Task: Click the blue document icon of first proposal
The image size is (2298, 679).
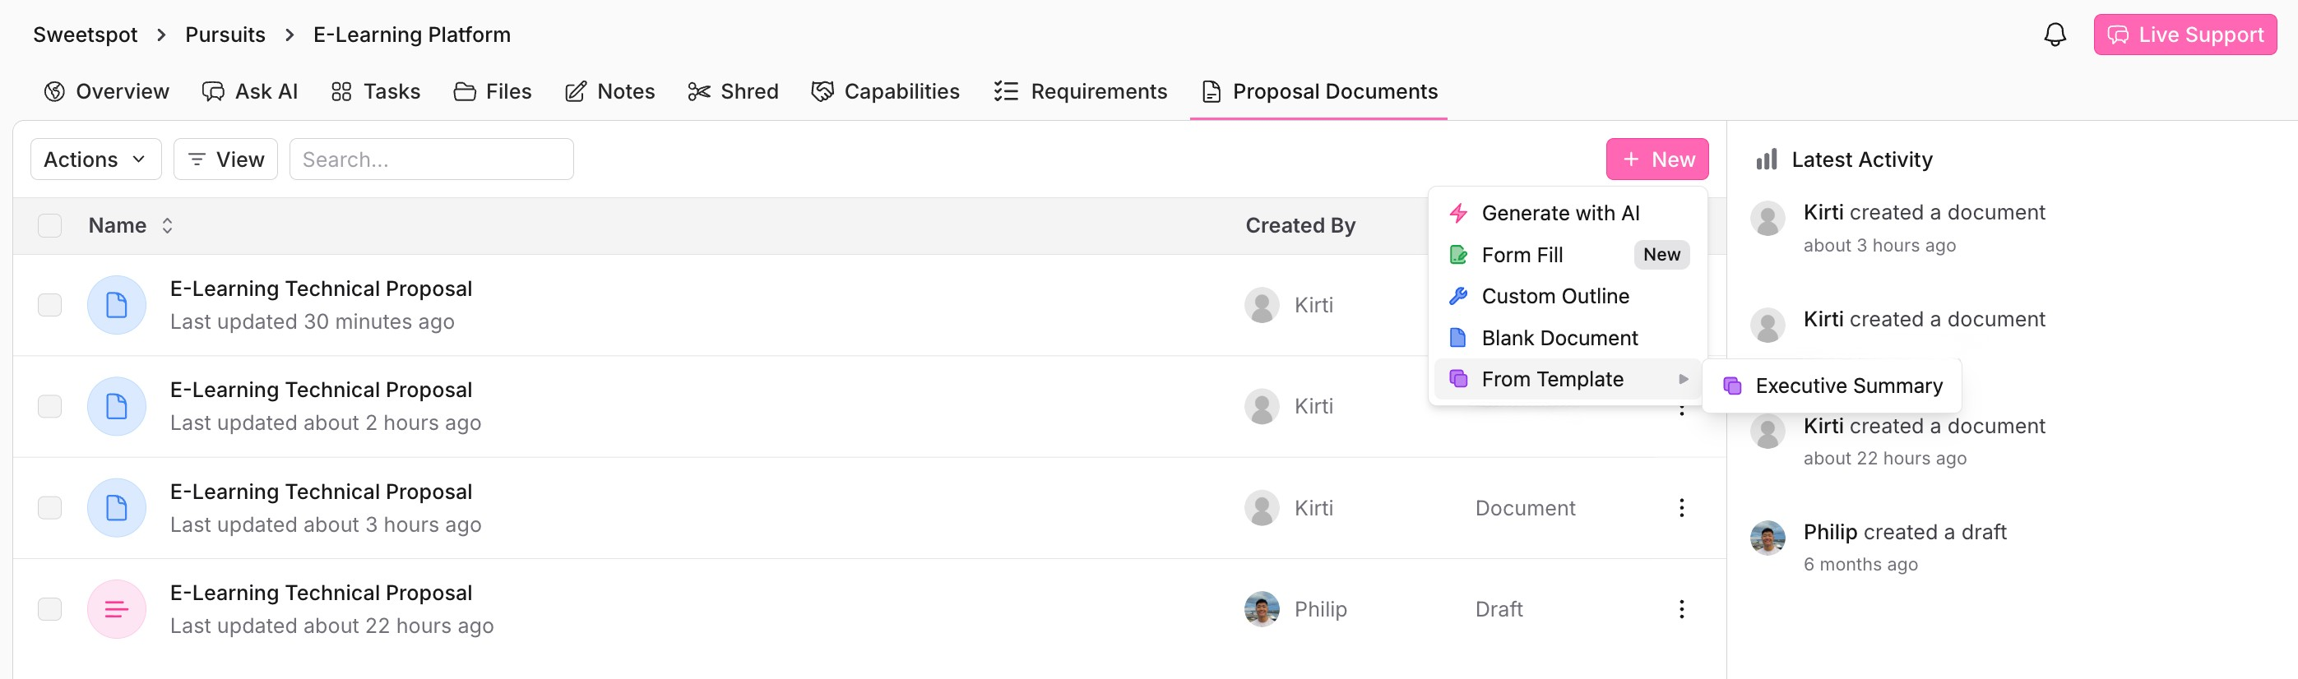Action: pos(116,305)
